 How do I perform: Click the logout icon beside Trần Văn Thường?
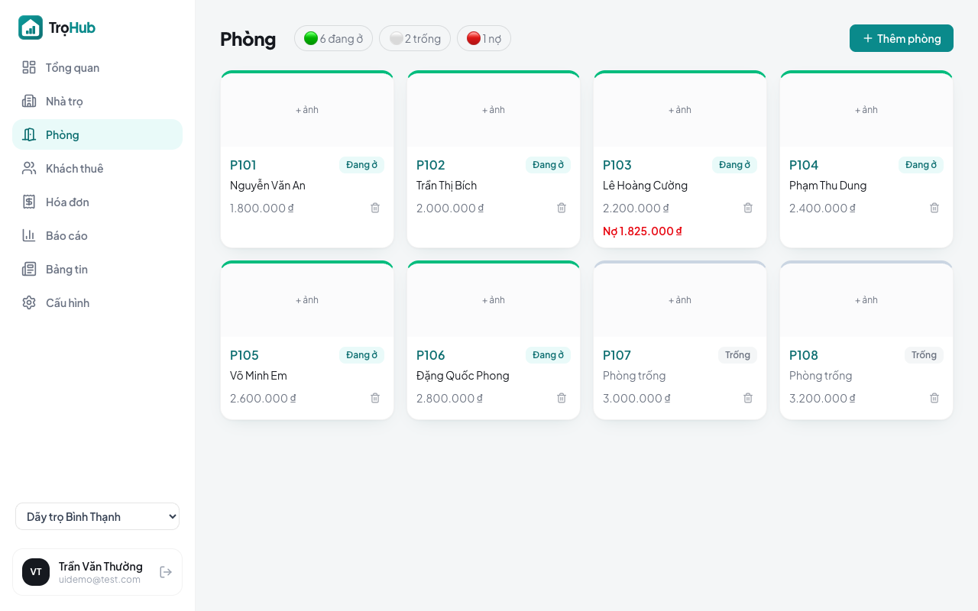(x=166, y=572)
